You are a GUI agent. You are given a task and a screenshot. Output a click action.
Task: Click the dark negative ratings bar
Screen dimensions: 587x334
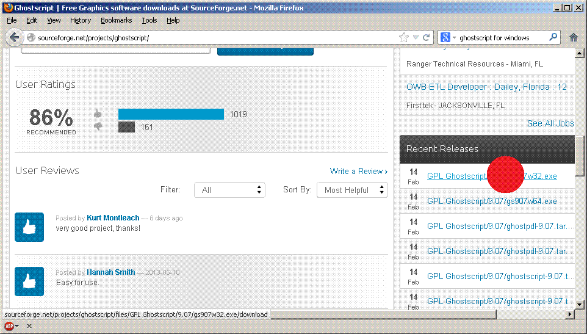[126, 127]
